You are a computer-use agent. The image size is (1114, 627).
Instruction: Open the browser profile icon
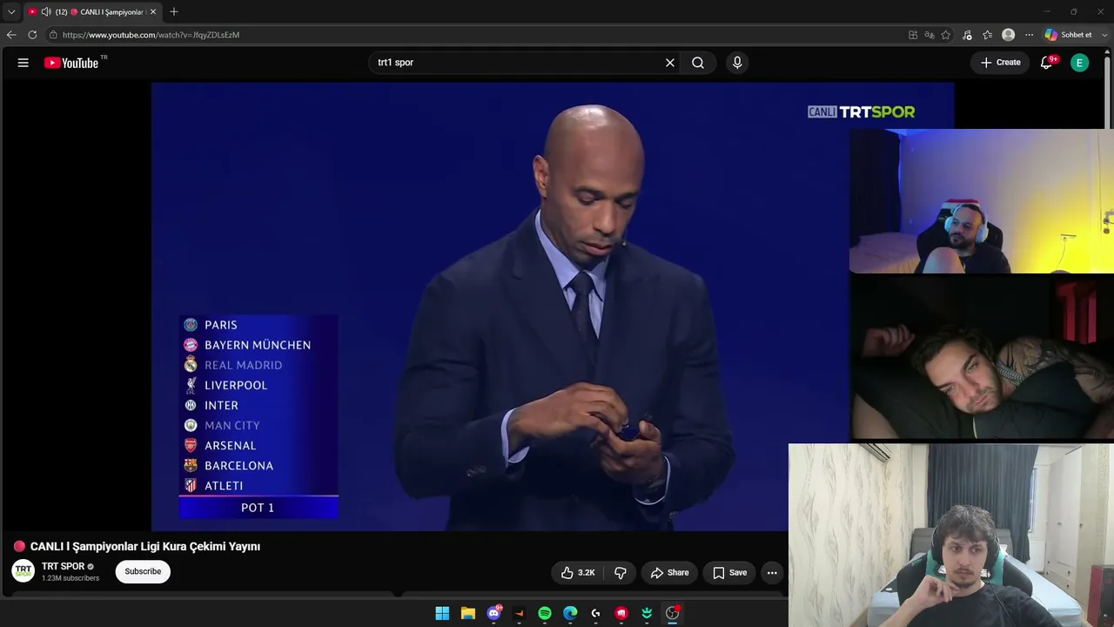pos(1009,35)
